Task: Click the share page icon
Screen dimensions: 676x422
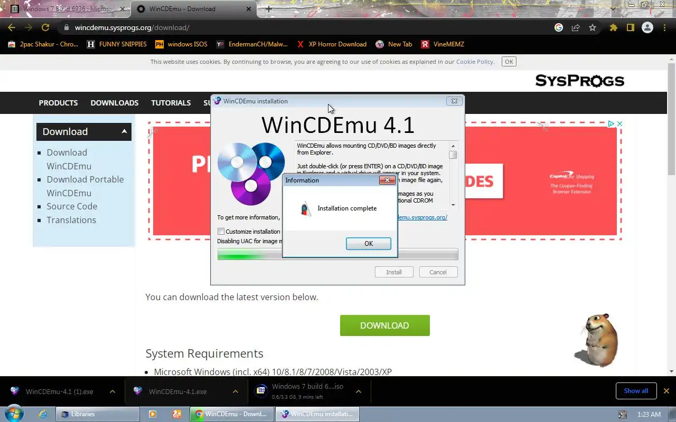Action: click(x=576, y=27)
